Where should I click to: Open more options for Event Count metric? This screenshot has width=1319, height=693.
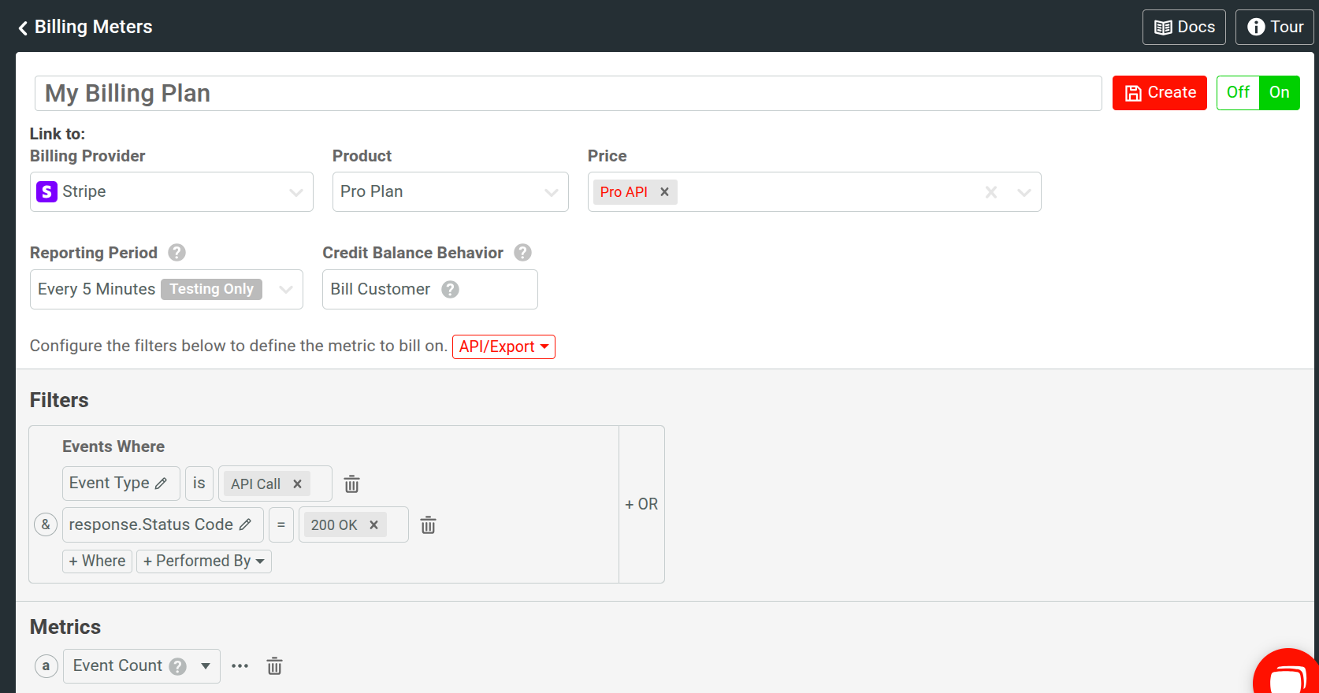click(x=240, y=666)
